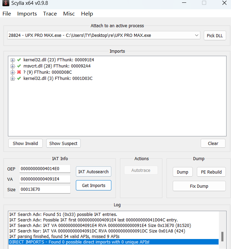Click the Fix Dump button
231x249 pixels.
point(199,186)
